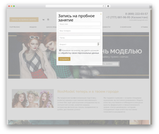Click the 'Запись на пробное занятие' header button
This screenshot has width=159, height=134.
pyautogui.click(x=24, y=20)
